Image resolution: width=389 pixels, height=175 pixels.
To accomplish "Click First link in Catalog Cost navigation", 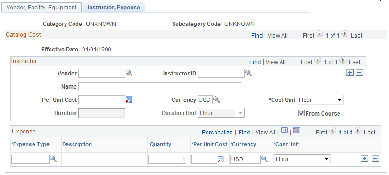I will tap(308, 36).
